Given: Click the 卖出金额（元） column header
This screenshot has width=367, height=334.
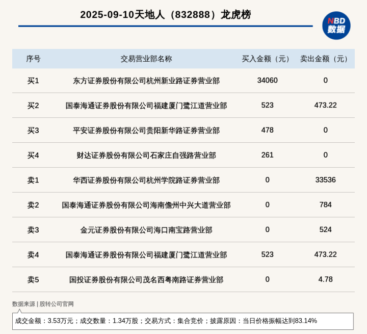Looking at the screenshot, I should tap(326, 59).
